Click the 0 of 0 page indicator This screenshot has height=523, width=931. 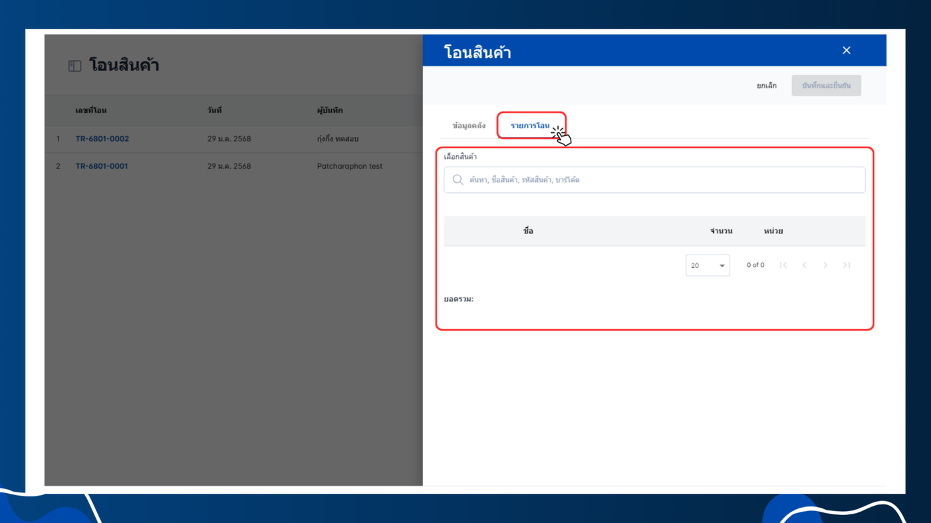755,265
